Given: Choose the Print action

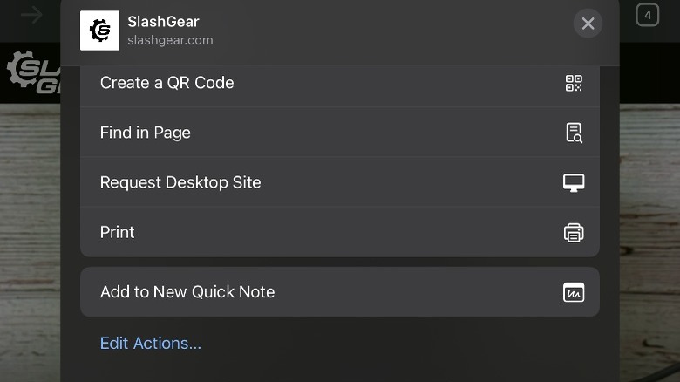Looking at the screenshot, I should pos(118,232).
